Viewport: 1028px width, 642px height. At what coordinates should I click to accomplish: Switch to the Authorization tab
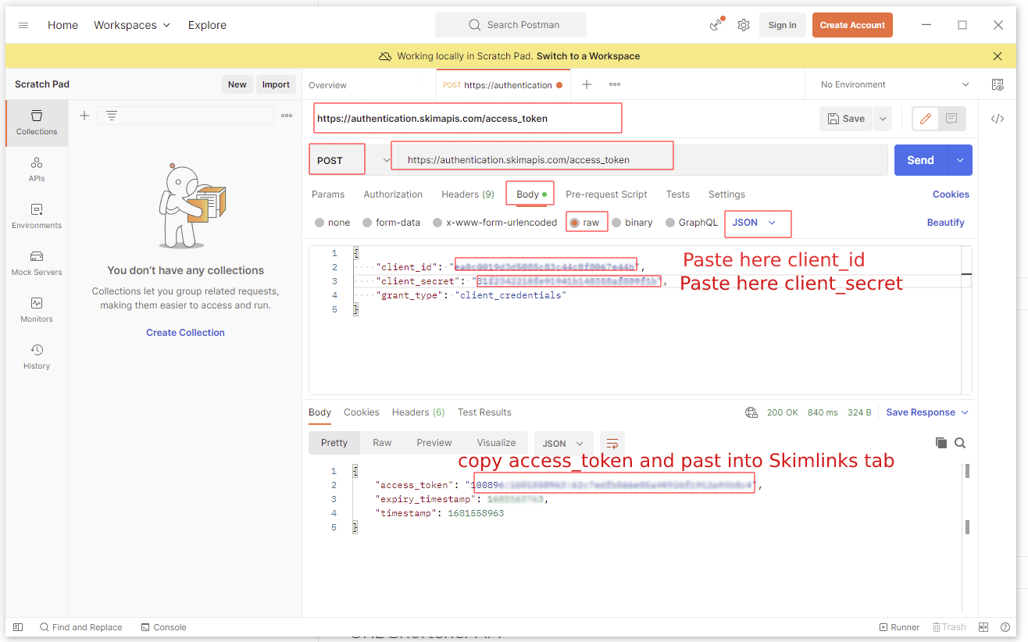click(x=393, y=194)
